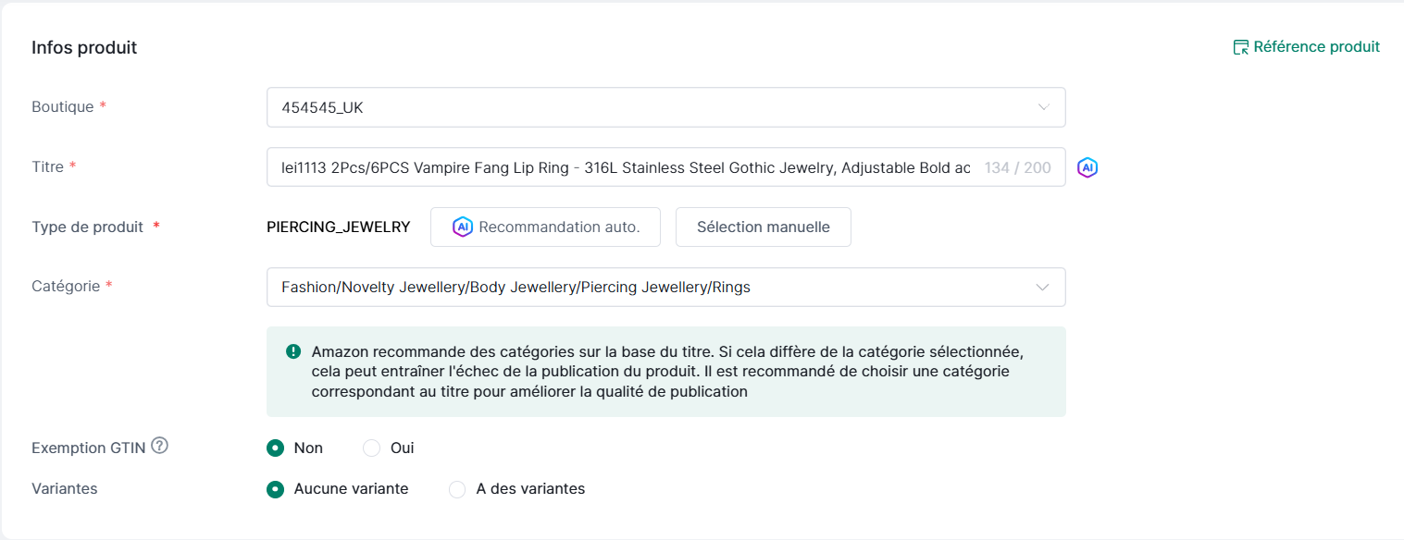The width and height of the screenshot is (1404, 540).
Task: Click inside the Titre text input
Action: (625, 167)
